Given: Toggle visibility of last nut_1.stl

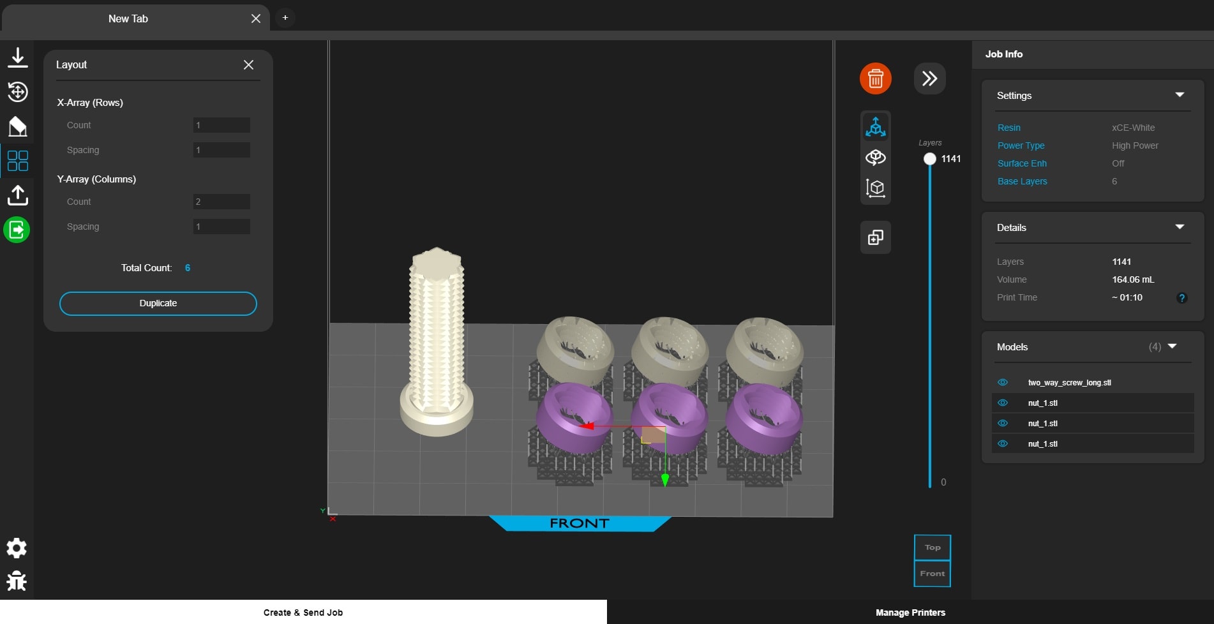Looking at the screenshot, I should tap(1003, 444).
